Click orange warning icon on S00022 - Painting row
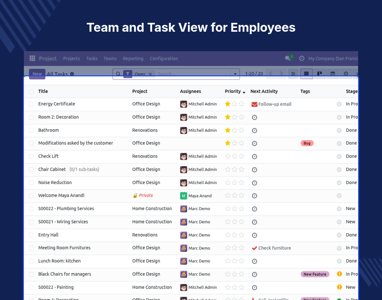 [x=339, y=287]
